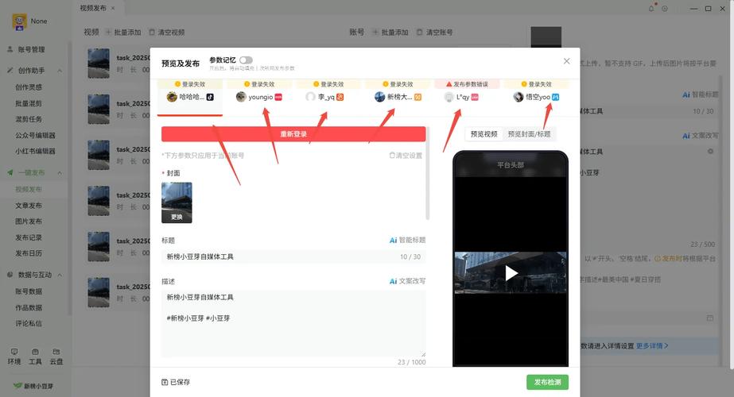Screen dimensions: 734x397
Task: Click the 标题 input field
Action: (x=293, y=256)
